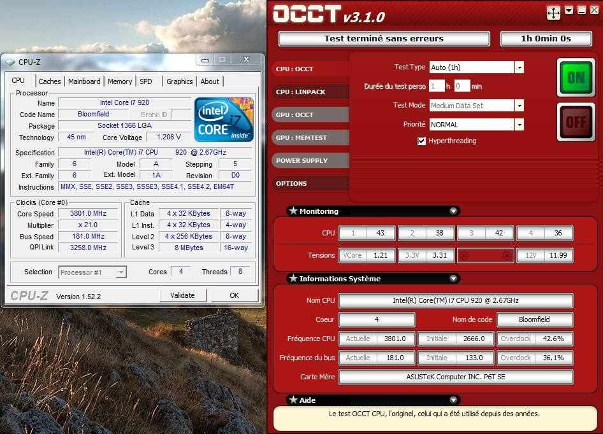
Task: Click the CPU-Z title bar app icon
Action: (11, 62)
